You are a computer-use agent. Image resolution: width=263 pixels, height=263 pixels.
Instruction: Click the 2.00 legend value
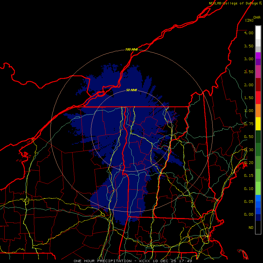[249, 85]
